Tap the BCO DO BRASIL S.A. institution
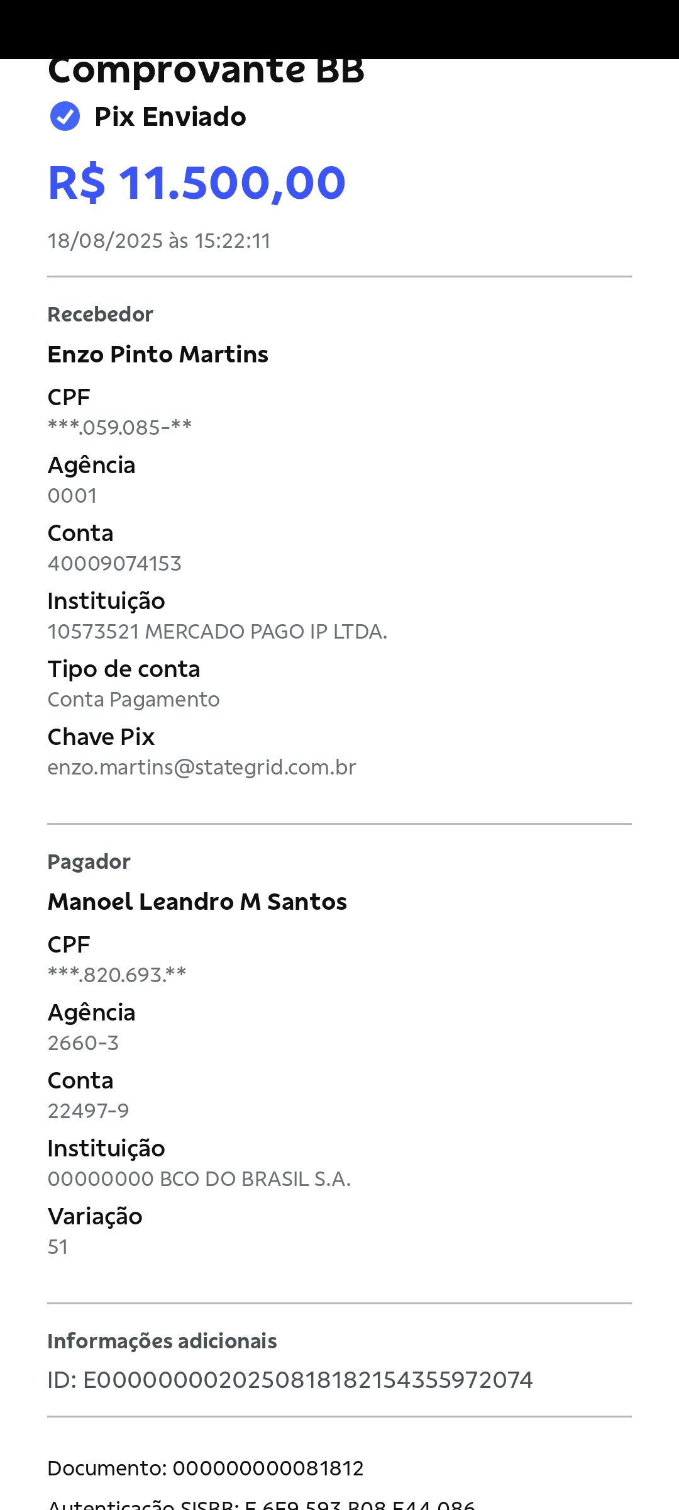679x1510 pixels. coord(199,1179)
